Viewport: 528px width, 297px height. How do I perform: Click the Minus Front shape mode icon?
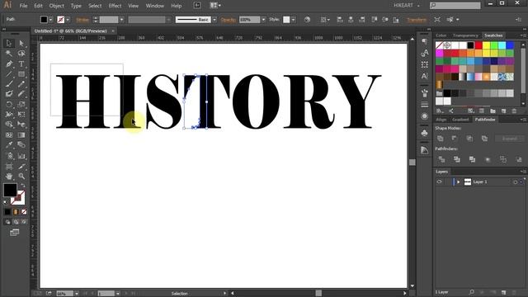(455, 139)
